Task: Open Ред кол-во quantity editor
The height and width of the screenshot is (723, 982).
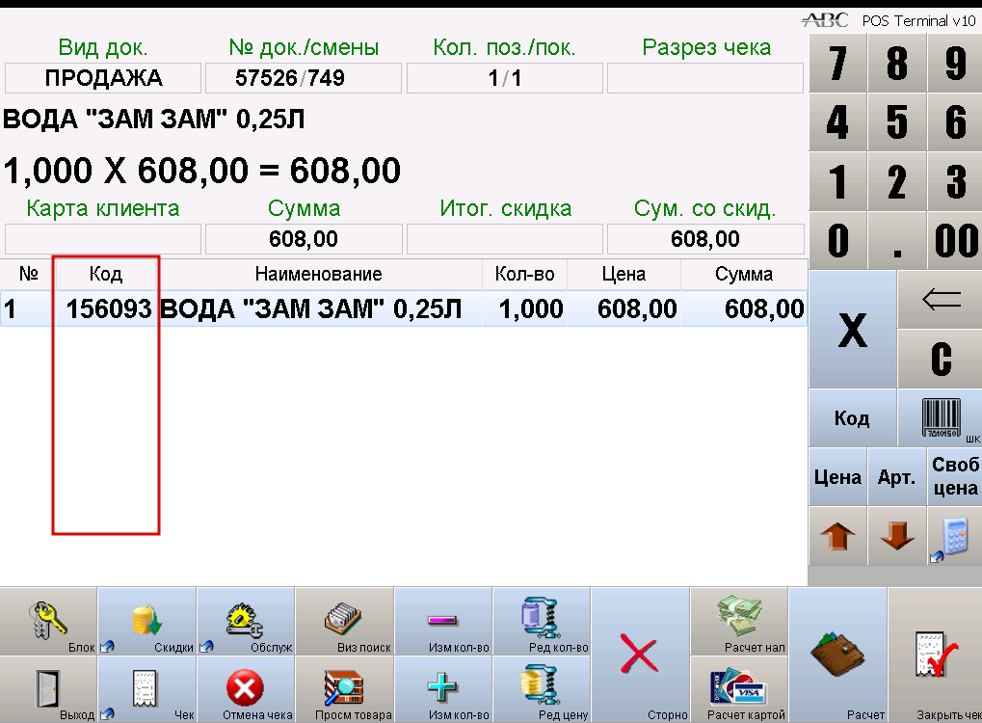Action: pos(542,622)
